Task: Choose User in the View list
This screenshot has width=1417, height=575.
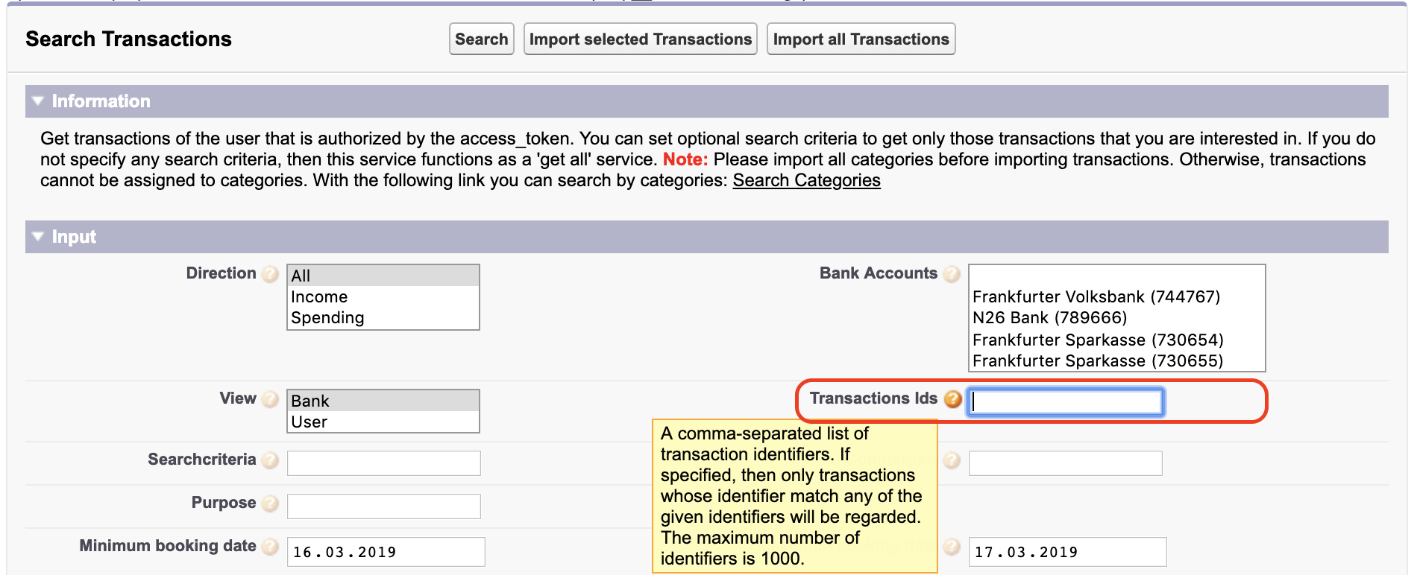Action: click(383, 422)
